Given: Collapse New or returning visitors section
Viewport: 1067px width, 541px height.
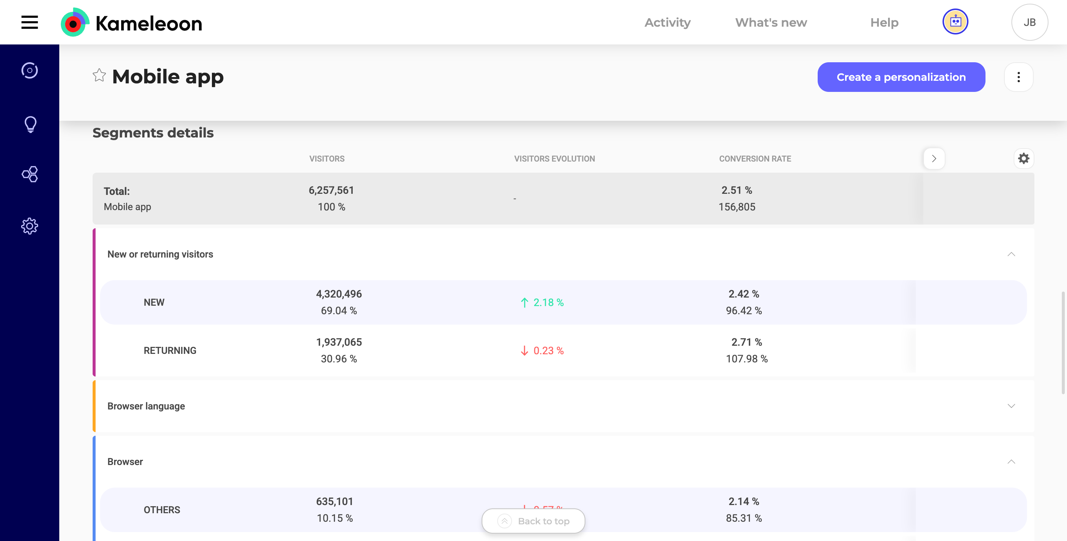Looking at the screenshot, I should click(x=1011, y=254).
